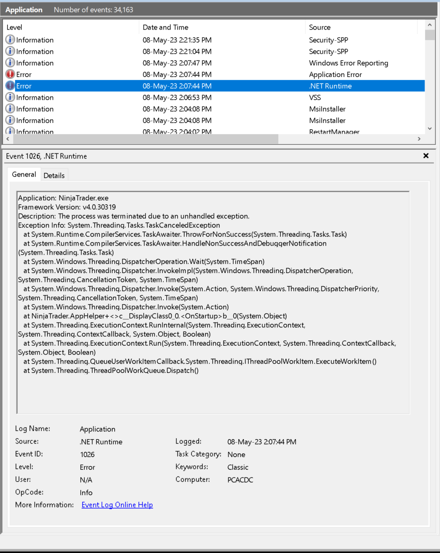Click the Logged value '08-May-23 2:07:44 PM'
440x553 pixels.
[261, 442]
